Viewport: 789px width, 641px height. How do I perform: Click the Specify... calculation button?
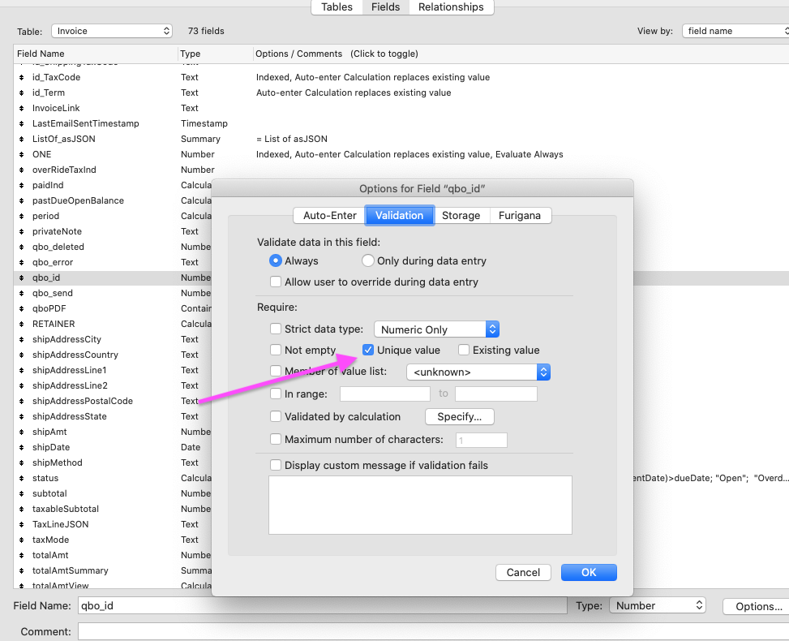point(460,416)
